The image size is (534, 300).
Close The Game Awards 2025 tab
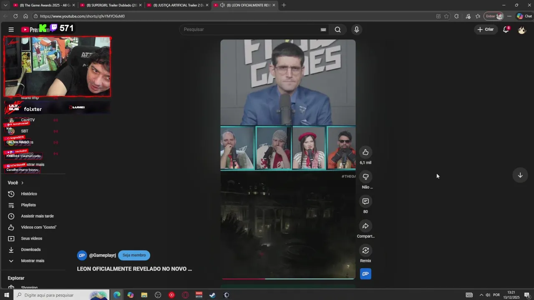click(x=73, y=5)
